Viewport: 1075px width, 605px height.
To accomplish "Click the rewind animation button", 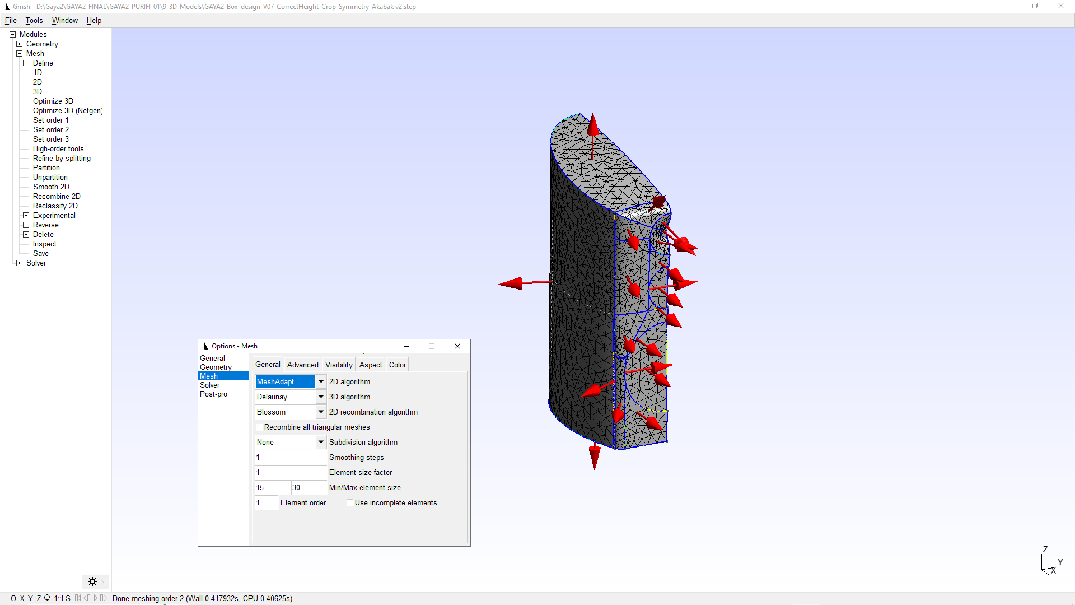I will pos(78,598).
